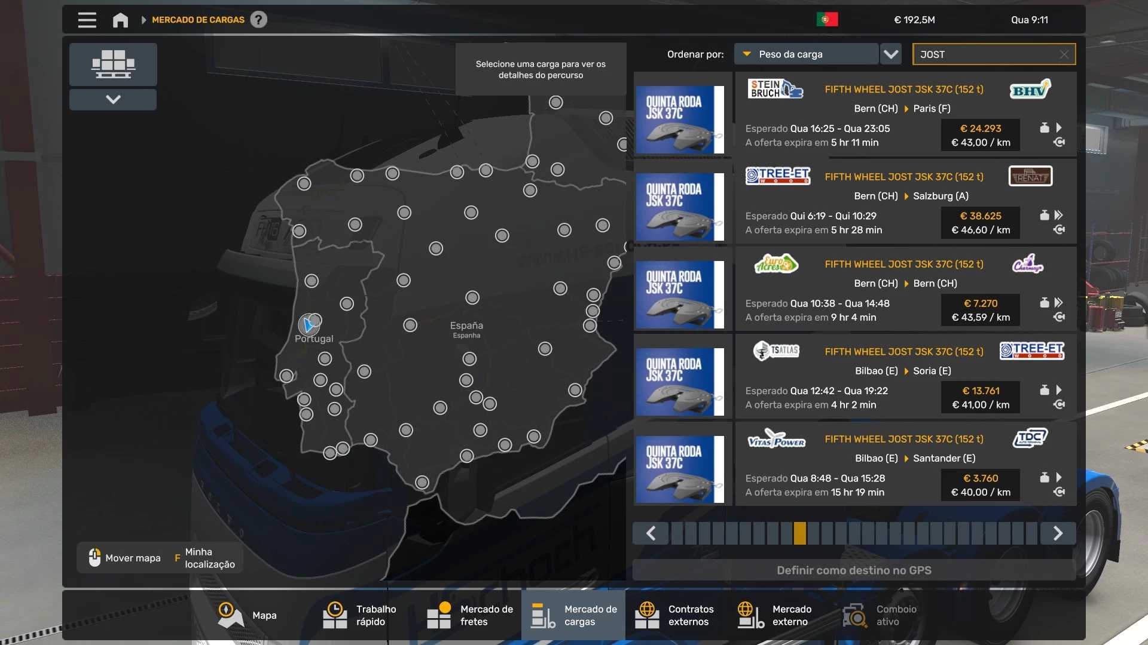The width and height of the screenshot is (1148, 645).
Task: Click the Portugal flag icon
Action: [x=827, y=20]
